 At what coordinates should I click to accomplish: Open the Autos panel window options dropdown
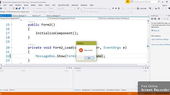[67, 68]
